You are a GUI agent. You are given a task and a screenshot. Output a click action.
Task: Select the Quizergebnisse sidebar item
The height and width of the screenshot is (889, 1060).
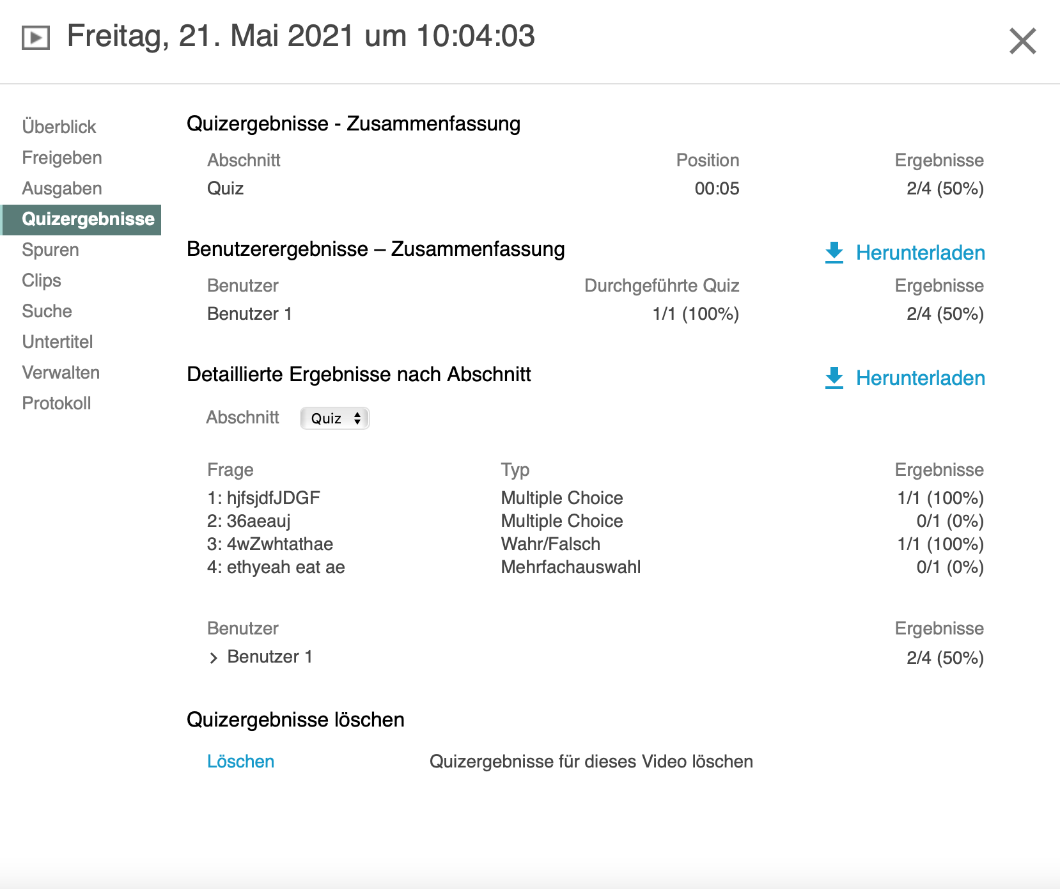click(x=88, y=219)
